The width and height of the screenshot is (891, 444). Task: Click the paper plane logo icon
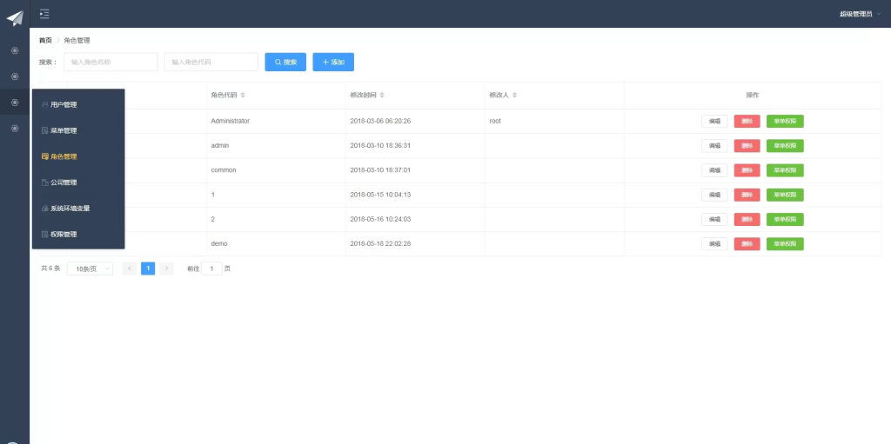[x=15, y=18]
